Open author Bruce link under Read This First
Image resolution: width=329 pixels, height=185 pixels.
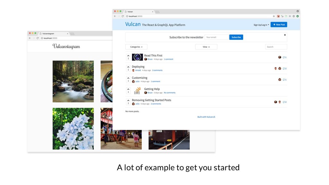coord(150,59)
